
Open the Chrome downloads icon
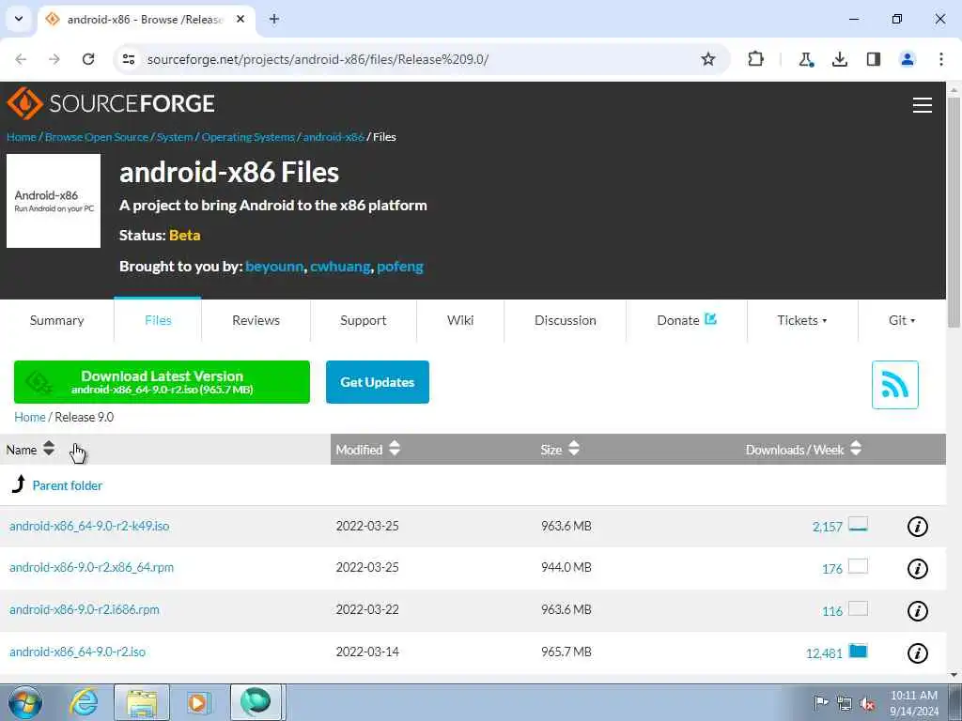[x=839, y=59]
